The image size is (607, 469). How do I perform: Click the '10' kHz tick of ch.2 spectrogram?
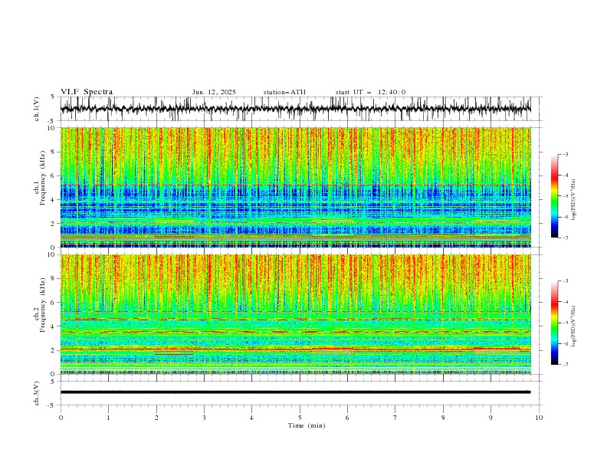52,254
